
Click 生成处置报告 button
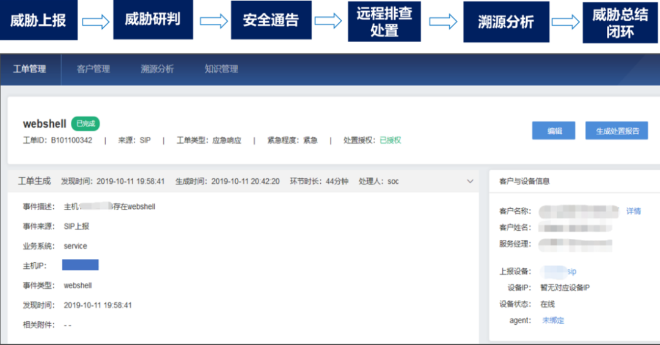click(617, 131)
